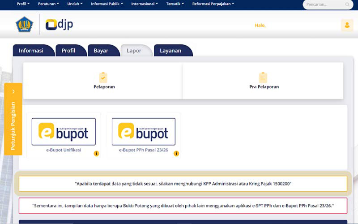Show info for e-Bupot PPh Pasal 23/26
Viewport: 358px width, 224px height.
[x=176, y=153]
